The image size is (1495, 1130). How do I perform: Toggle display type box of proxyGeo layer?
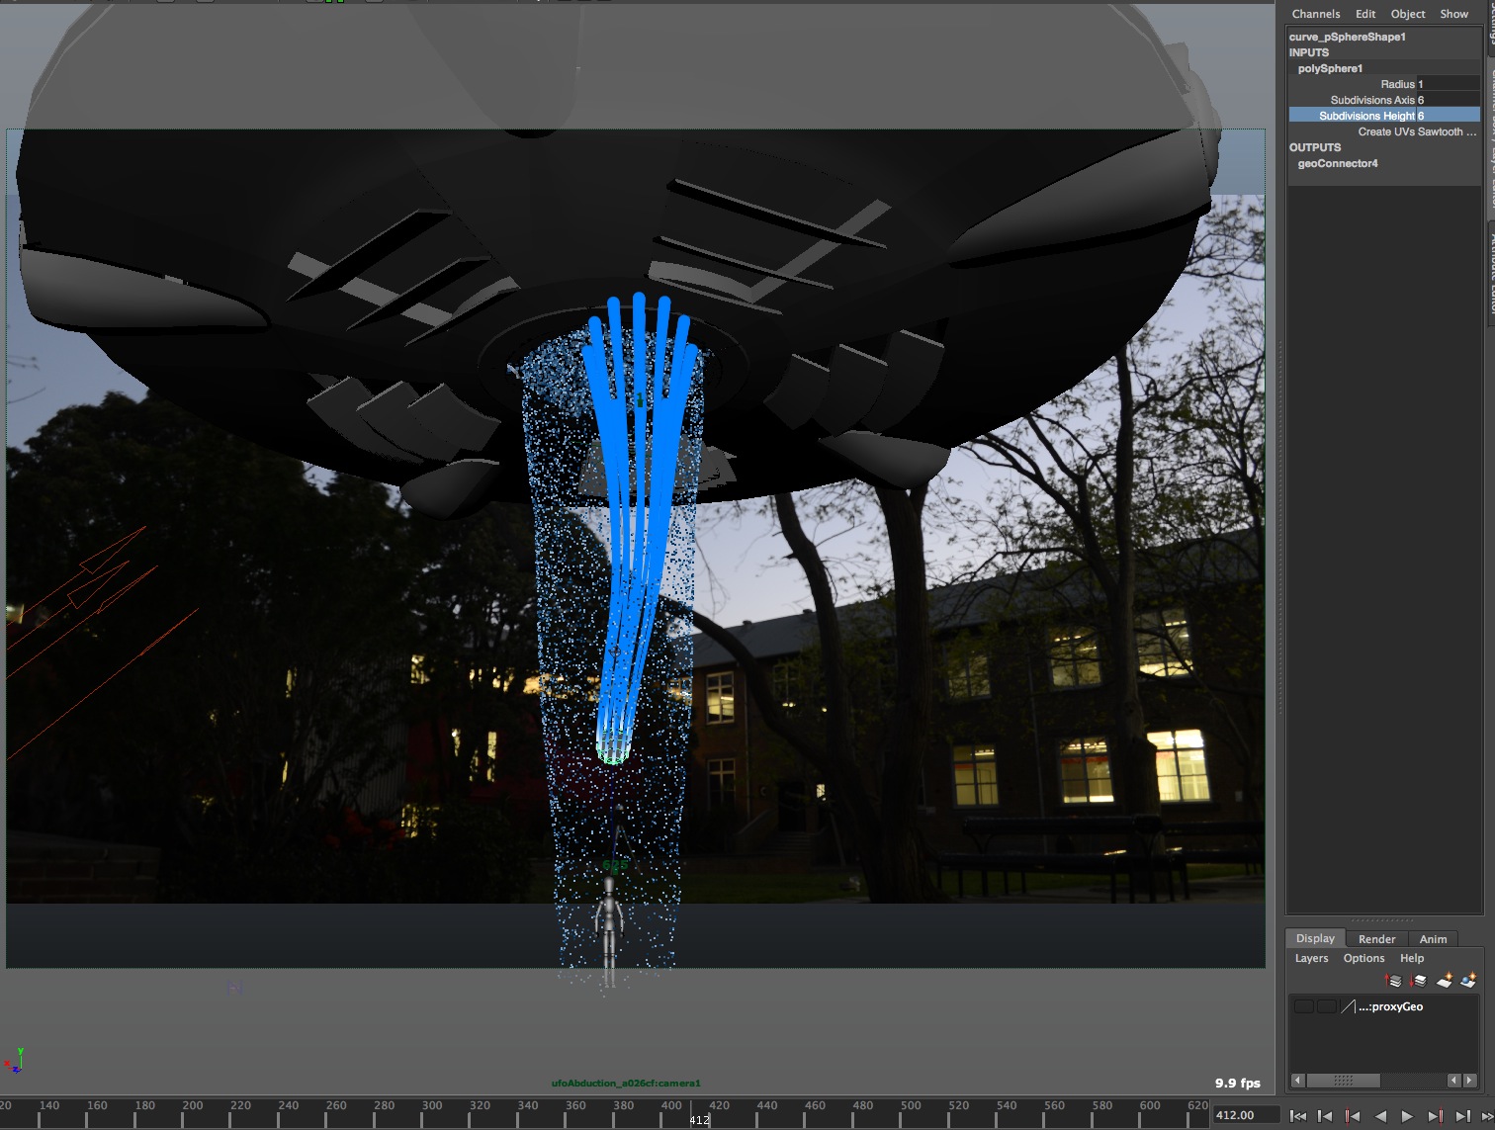[1326, 1006]
